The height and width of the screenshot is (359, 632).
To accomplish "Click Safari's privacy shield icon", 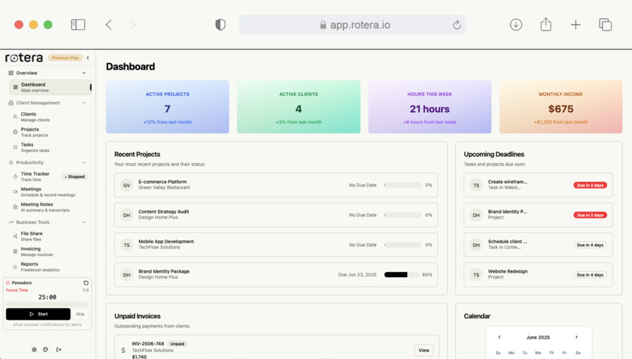I will 220,25.
